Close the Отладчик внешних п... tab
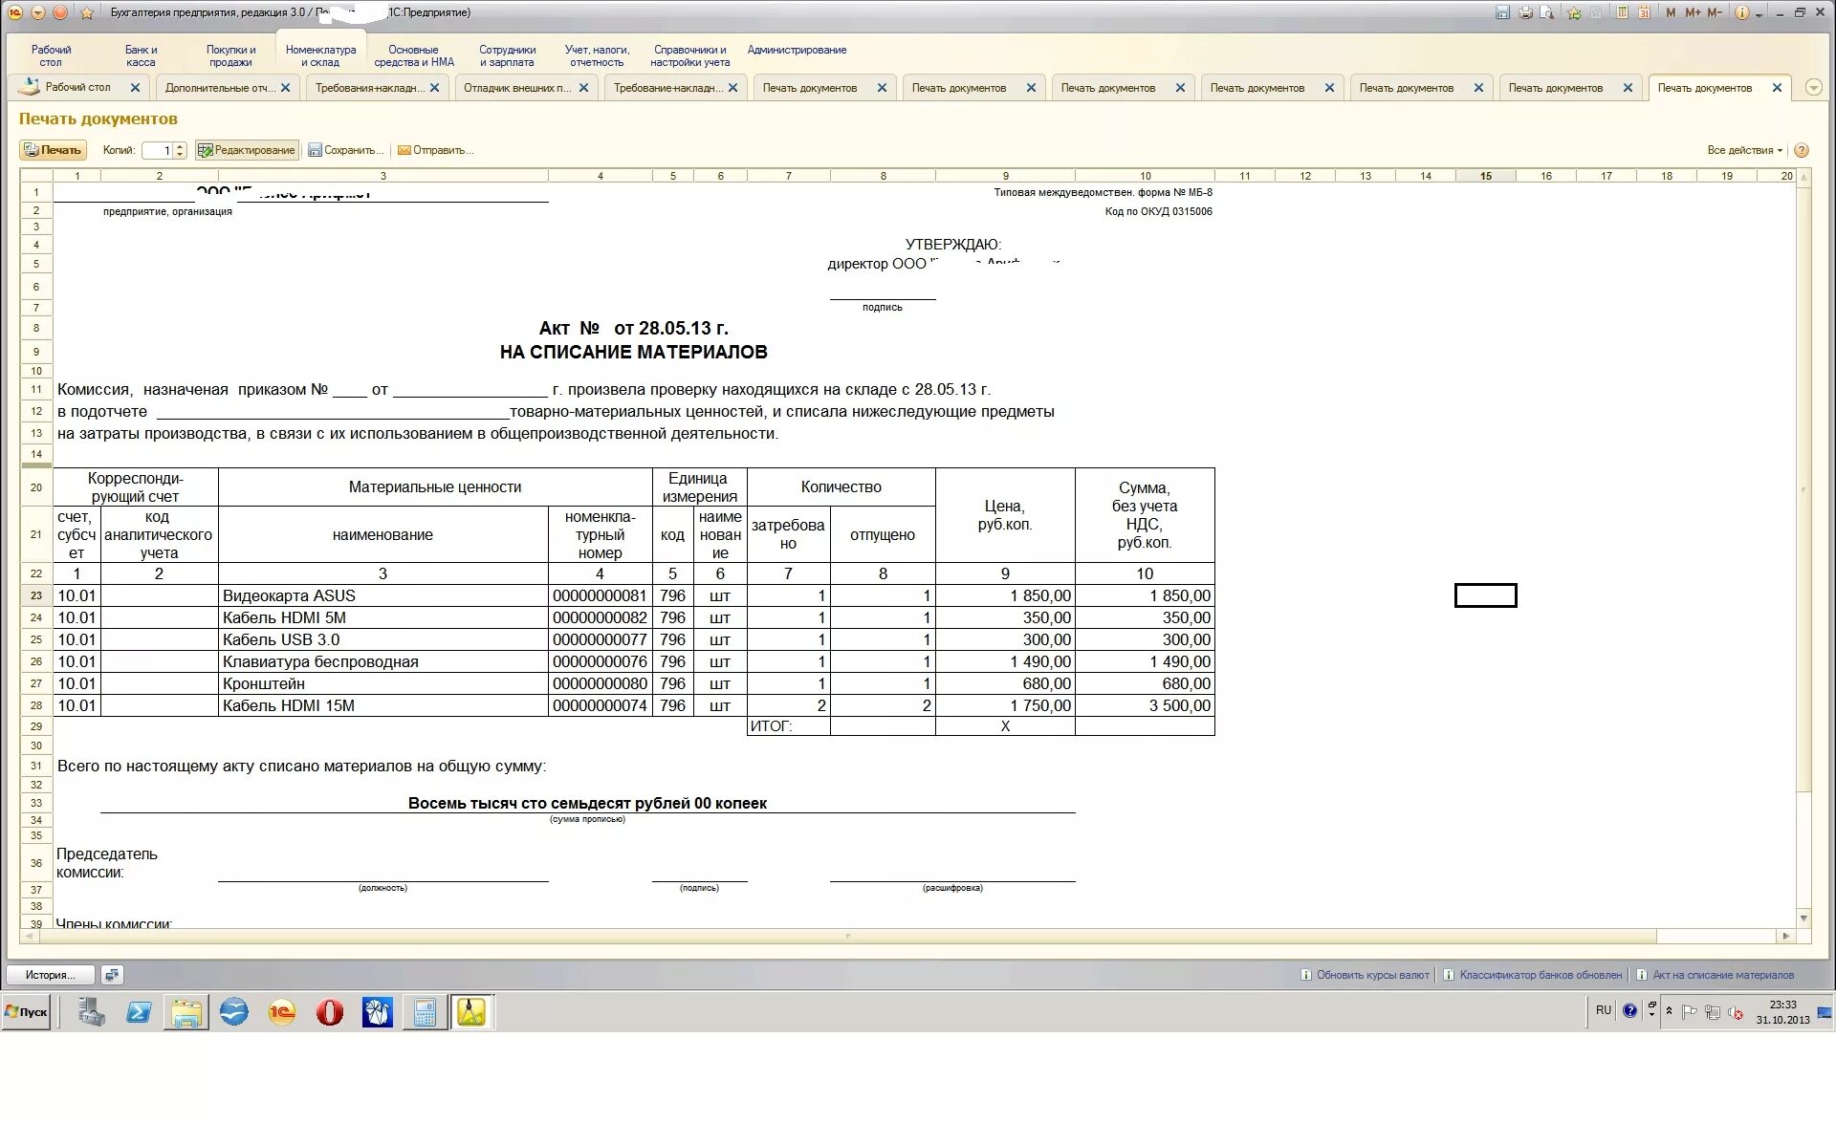This screenshot has width=1836, height=1124. pyautogui.click(x=584, y=88)
